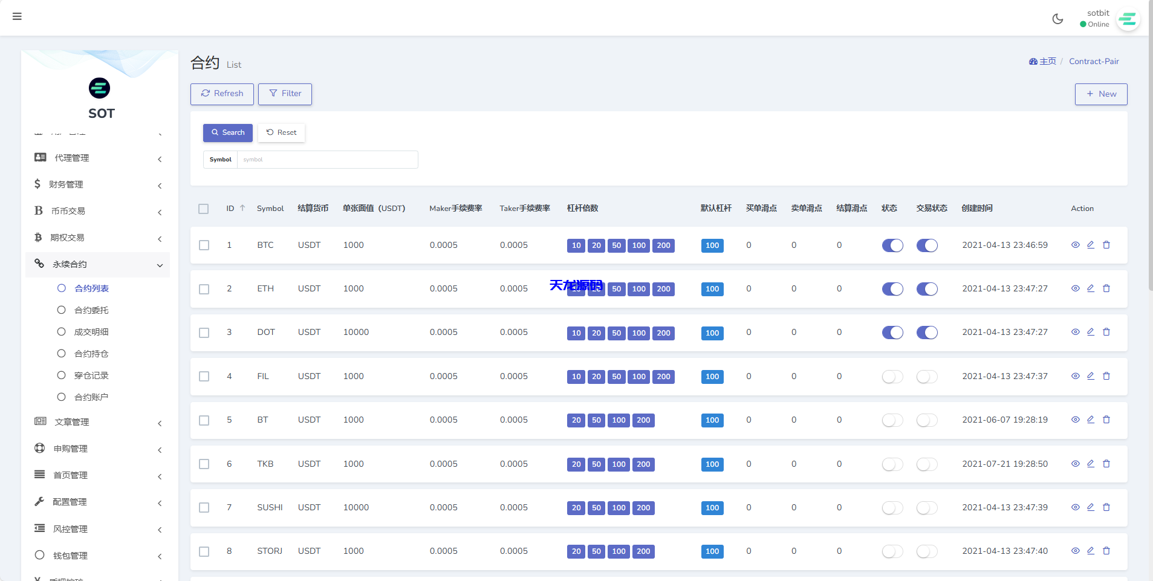The height and width of the screenshot is (581, 1153).
Task: Create a New contract
Action: pyautogui.click(x=1101, y=94)
